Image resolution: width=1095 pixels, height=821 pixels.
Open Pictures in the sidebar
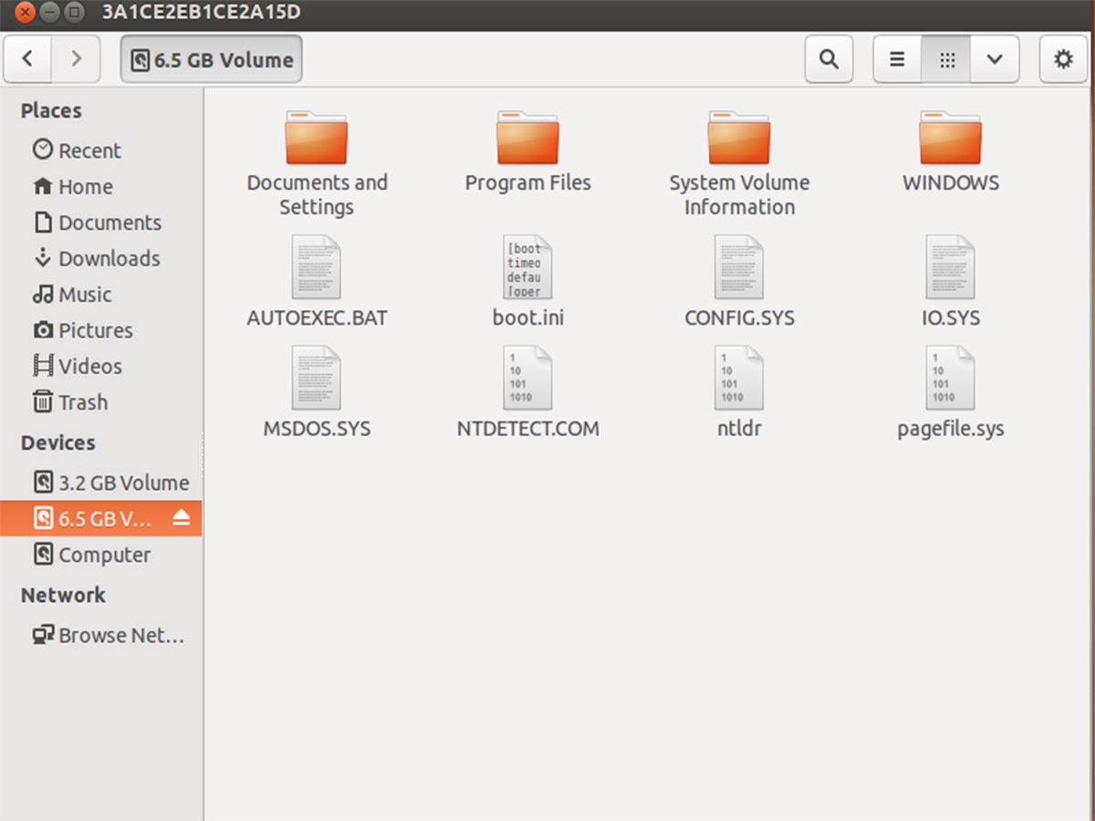[x=101, y=330]
